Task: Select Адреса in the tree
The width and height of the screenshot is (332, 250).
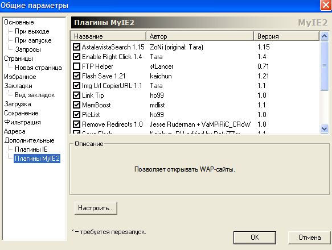Action: [x=15, y=131]
